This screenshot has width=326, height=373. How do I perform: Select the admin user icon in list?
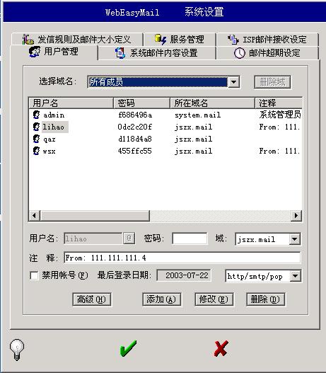pyautogui.click(x=36, y=115)
